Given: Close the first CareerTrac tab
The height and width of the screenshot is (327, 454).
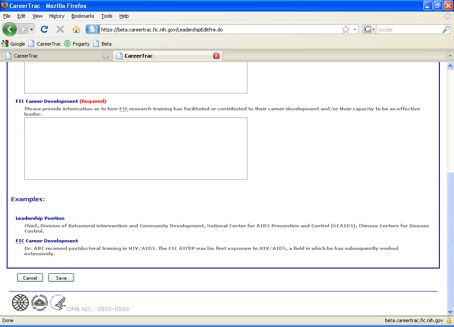Looking at the screenshot, I should [106, 56].
